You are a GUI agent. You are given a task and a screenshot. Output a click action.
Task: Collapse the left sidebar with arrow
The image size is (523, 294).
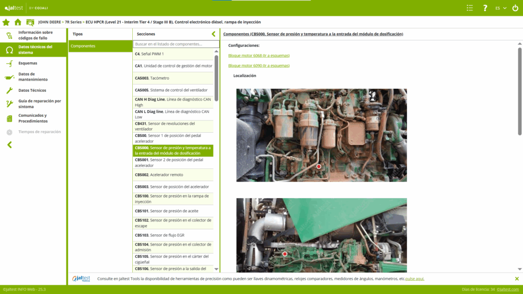pyautogui.click(x=9, y=145)
